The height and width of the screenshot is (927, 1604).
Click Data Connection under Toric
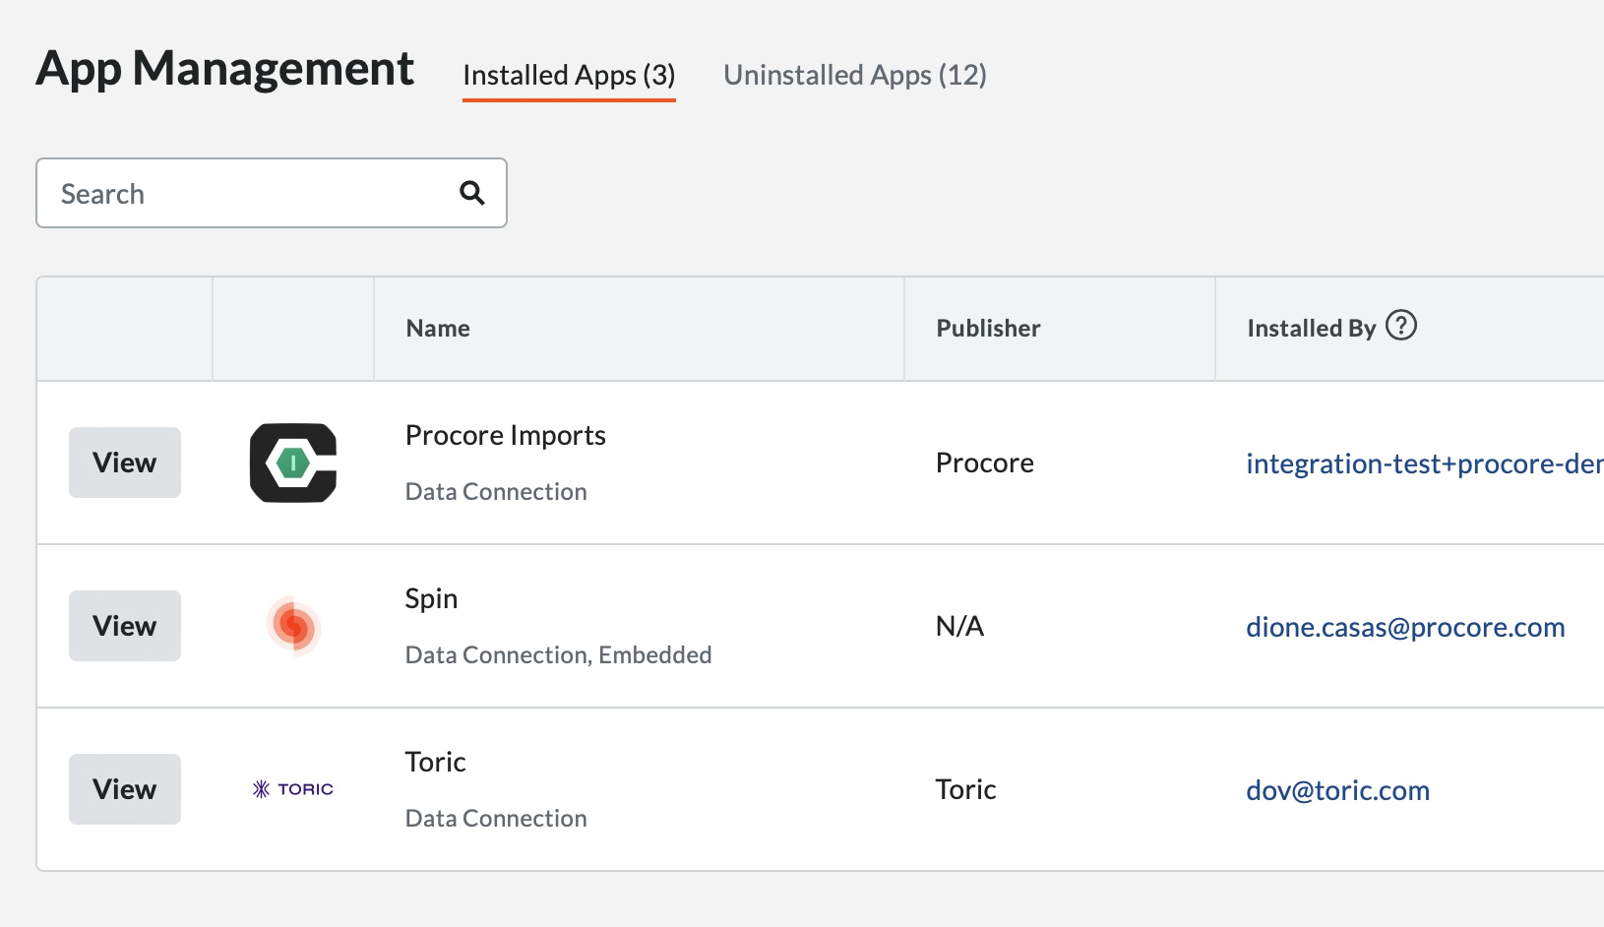click(x=496, y=818)
